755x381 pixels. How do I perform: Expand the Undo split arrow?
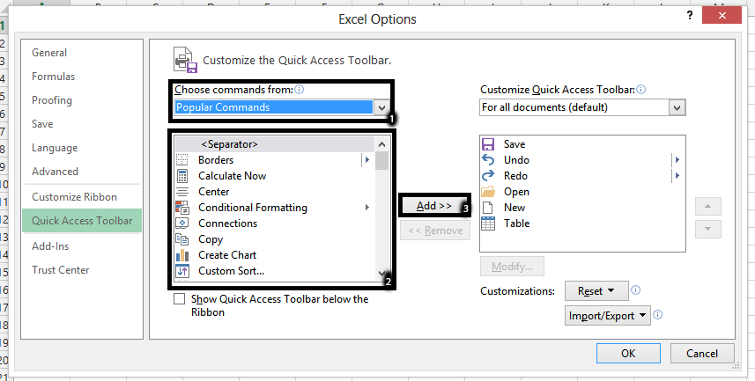click(677, 160)
